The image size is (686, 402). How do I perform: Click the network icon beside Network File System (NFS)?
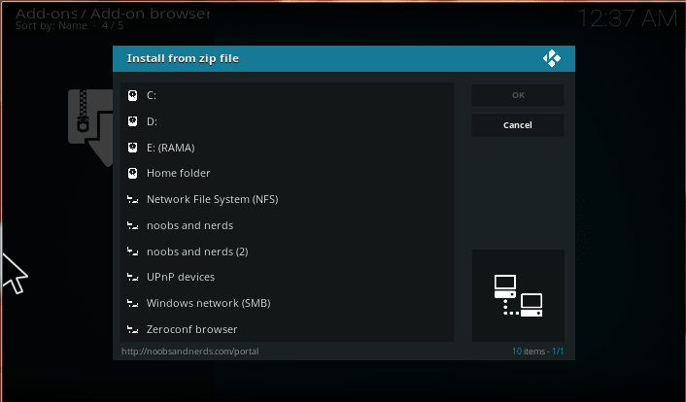(x=132, y=199)
